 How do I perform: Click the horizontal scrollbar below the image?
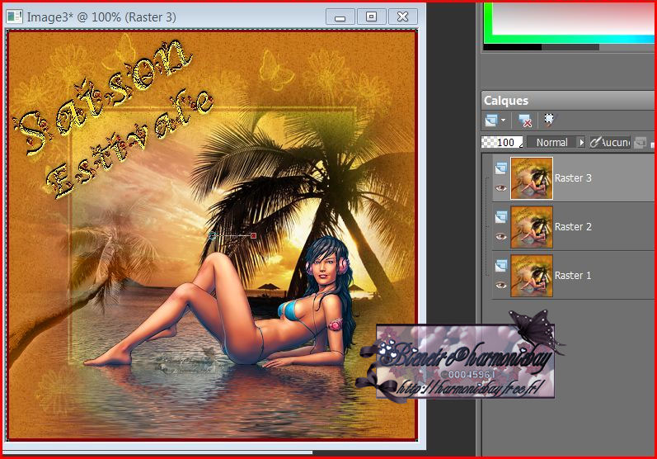point(158,452)
